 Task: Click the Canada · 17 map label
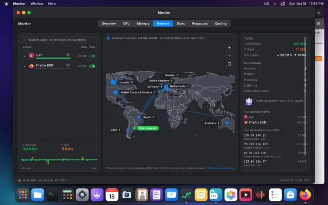click(126, 82)
